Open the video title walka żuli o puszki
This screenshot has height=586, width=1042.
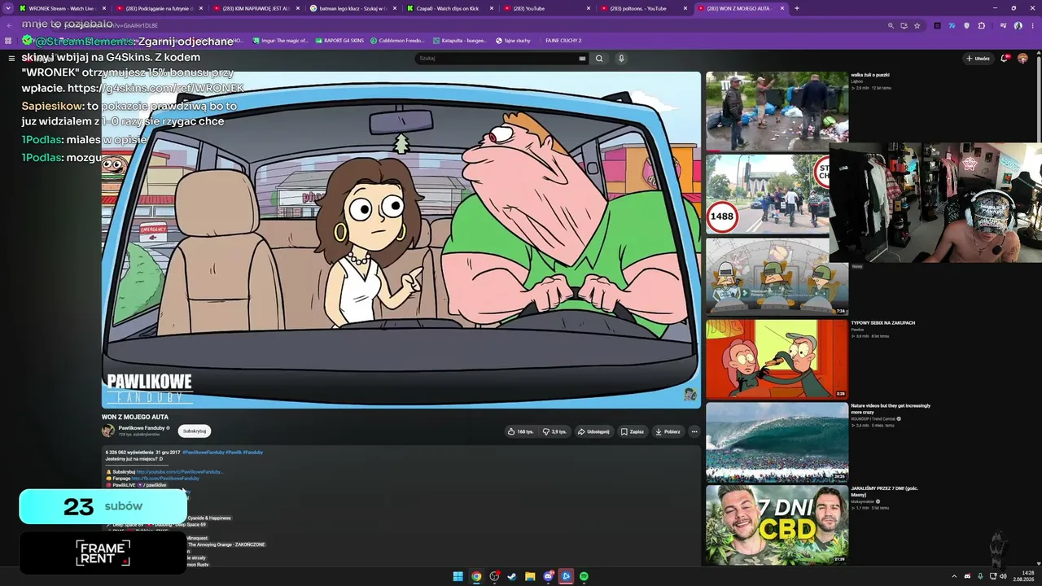(x=870, y=75)
